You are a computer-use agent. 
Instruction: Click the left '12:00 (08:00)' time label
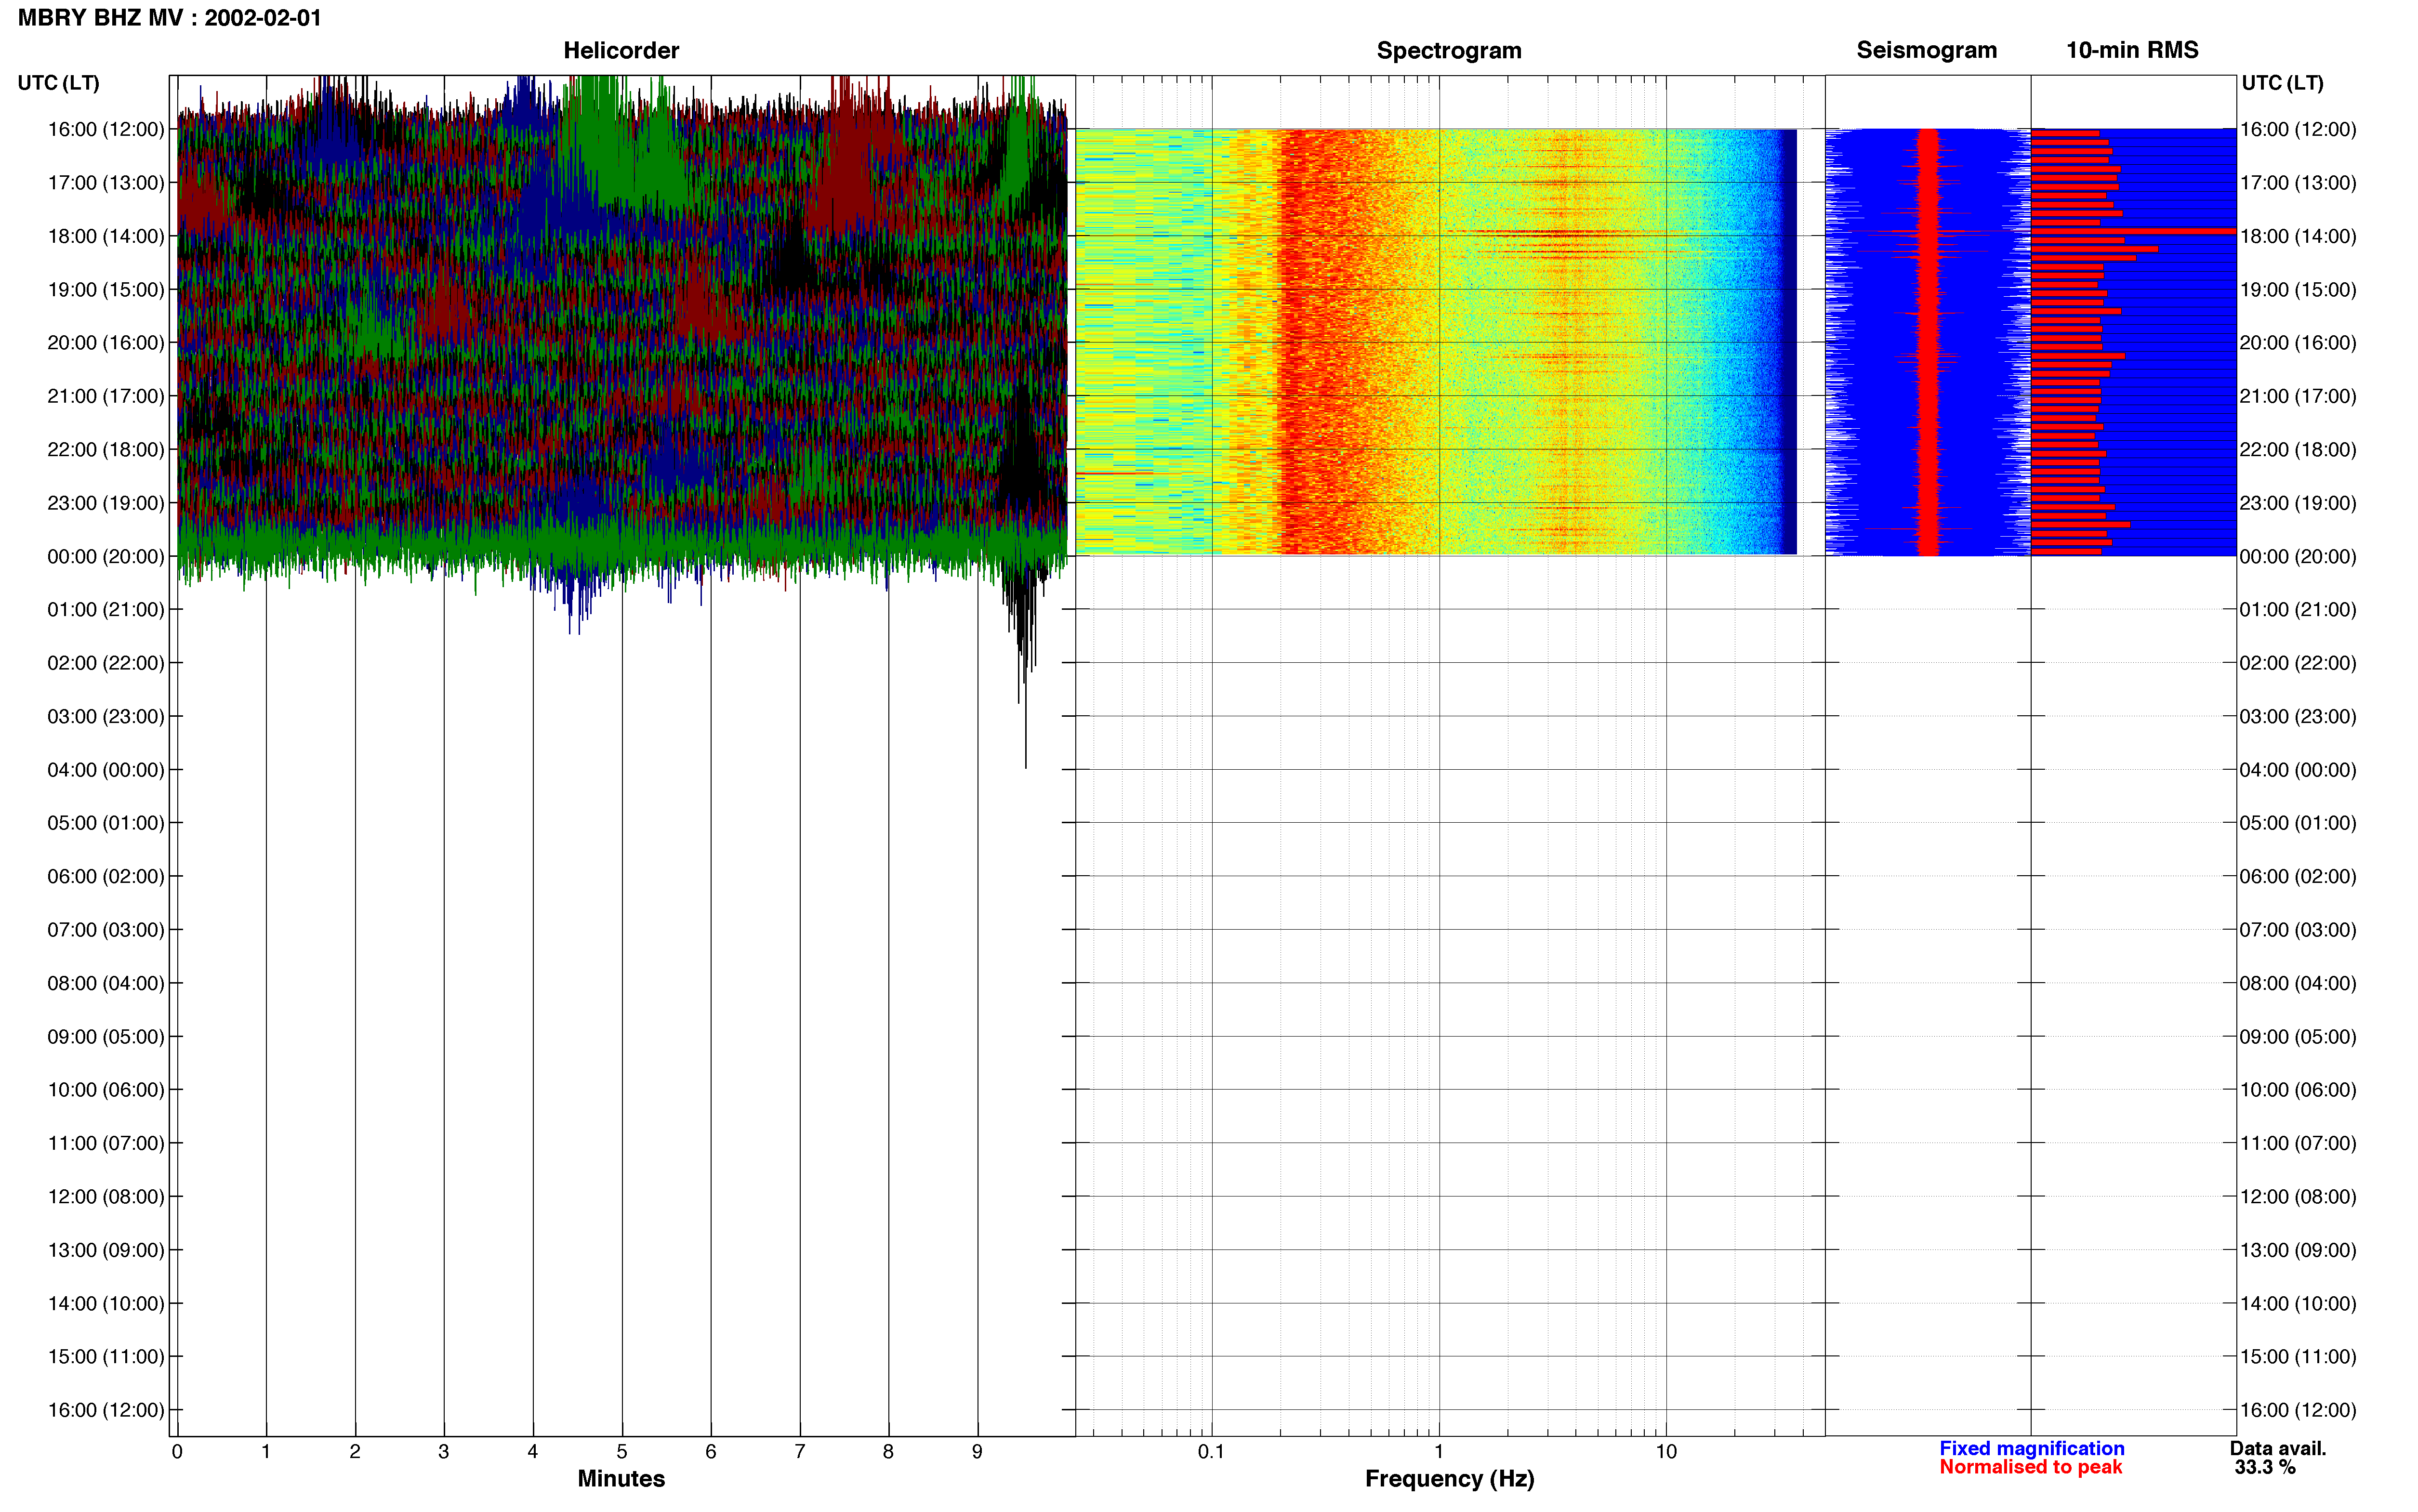106,1196
